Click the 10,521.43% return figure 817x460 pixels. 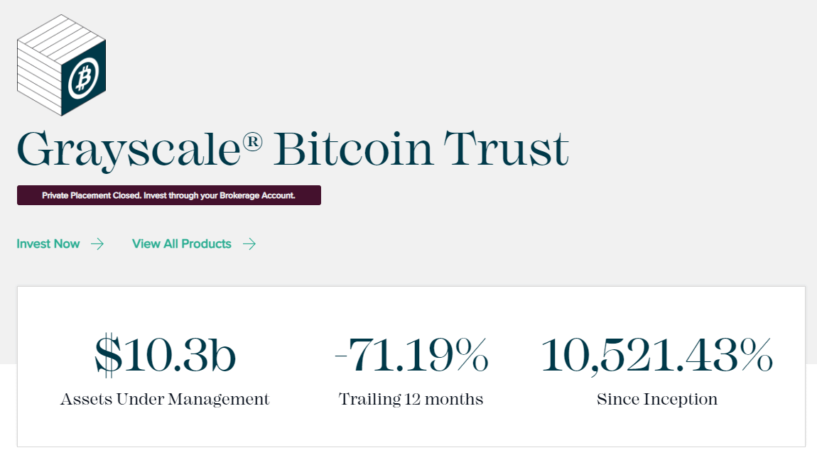657,356
